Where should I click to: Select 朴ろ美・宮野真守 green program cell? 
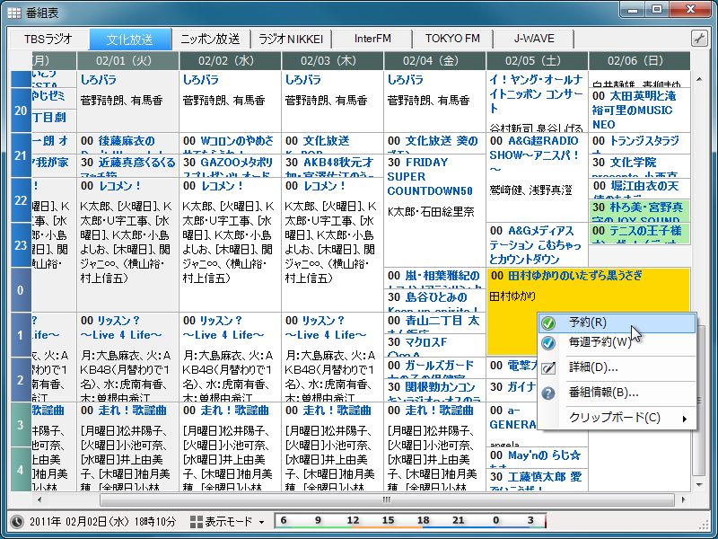pyautogui.click(x=639, y=211)
